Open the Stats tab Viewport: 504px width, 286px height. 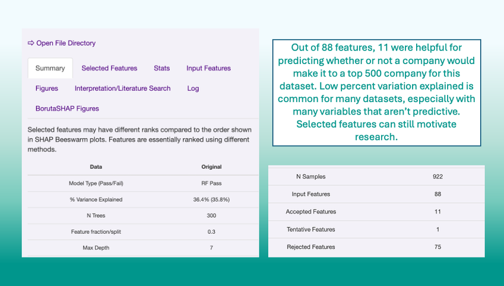161,68
